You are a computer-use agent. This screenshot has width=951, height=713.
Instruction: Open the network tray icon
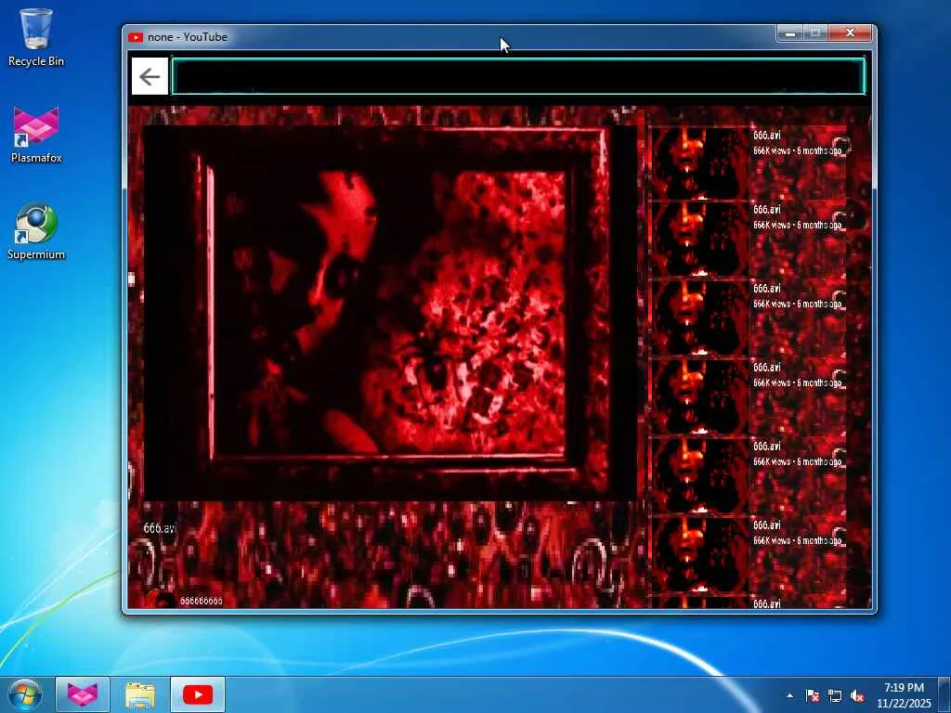click(x=835, y=695)
